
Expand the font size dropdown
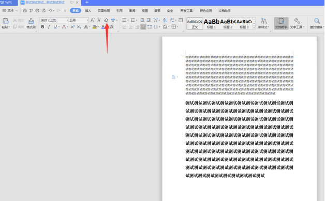tap(87, 20)
